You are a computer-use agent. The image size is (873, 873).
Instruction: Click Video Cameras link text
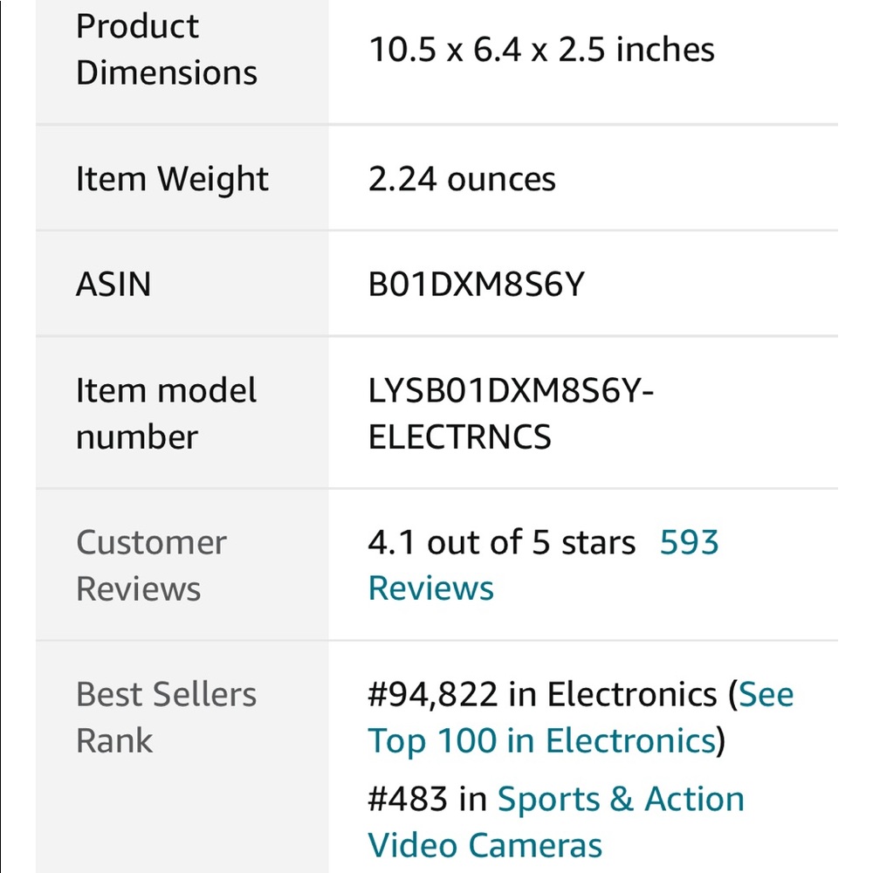coord(485,845)
